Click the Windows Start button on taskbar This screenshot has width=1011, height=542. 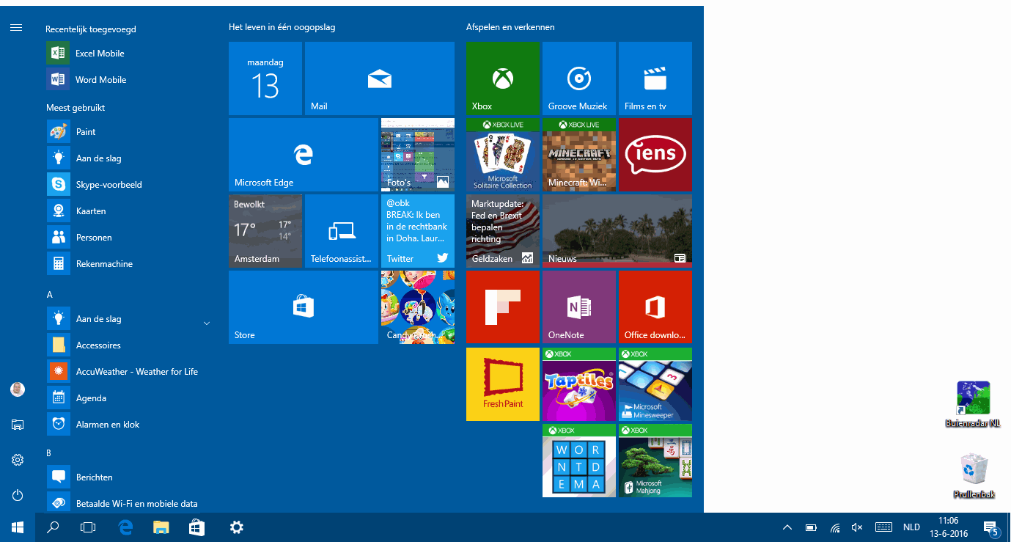[x=18, y=527]
